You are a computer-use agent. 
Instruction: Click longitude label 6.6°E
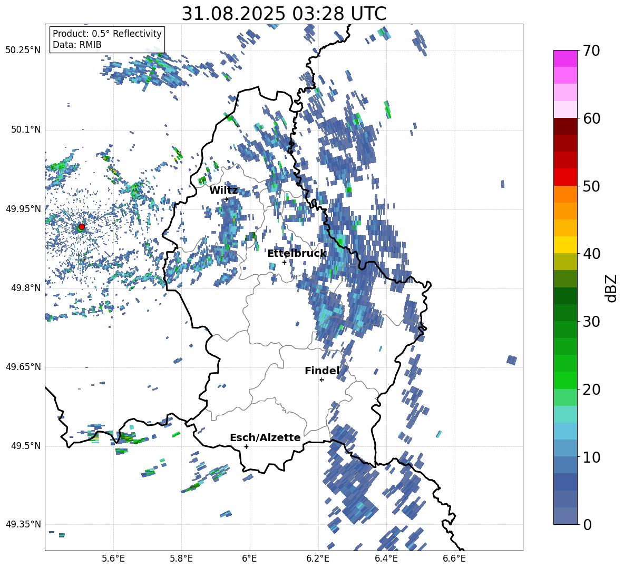coord(454,559)
